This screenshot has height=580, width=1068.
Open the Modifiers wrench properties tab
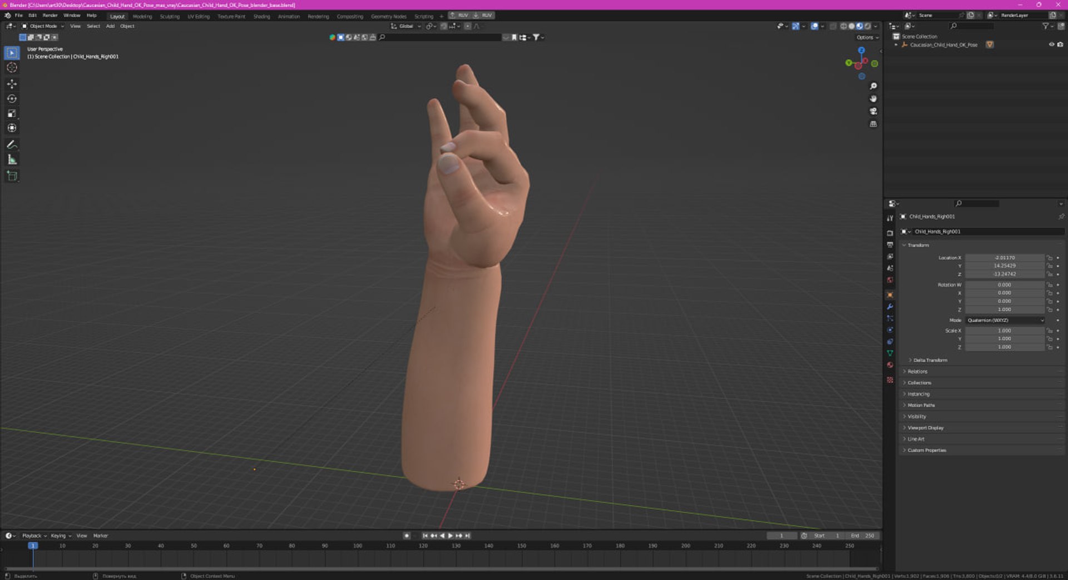pyautogui.click(x=890, y=307)
